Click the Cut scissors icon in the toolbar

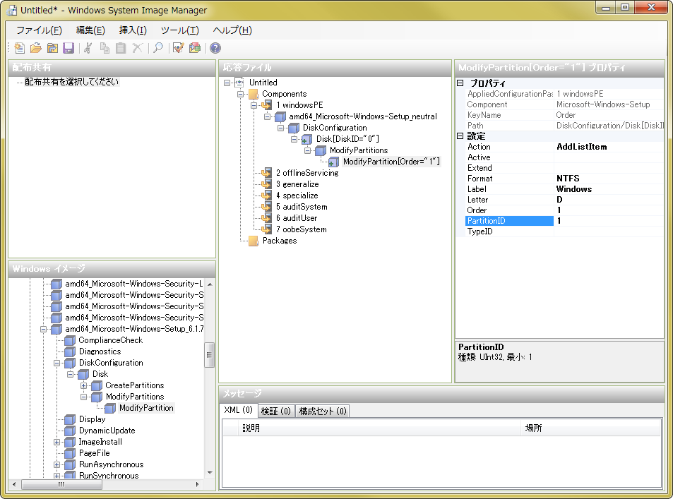click(88, 48)
